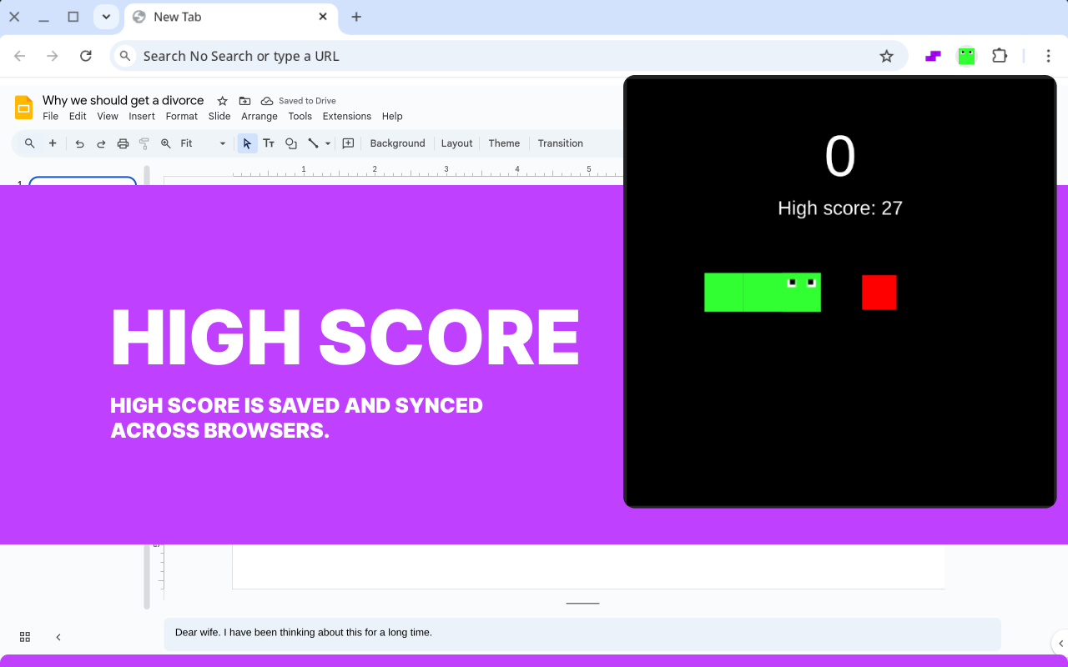
Task: Open a new browser tab
Action: pos(356,17)
